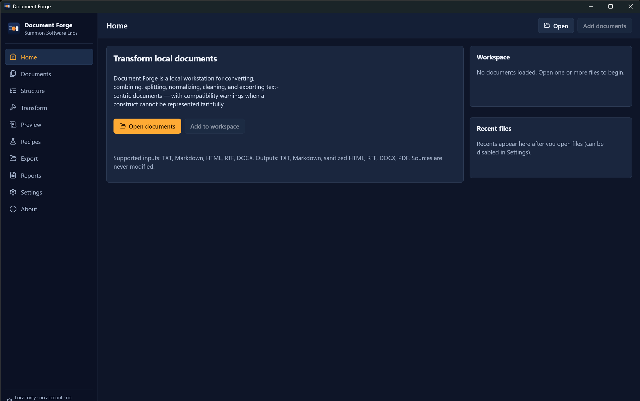Maximize the Document Forge window

pyautogui.click(x=610, y=6)
